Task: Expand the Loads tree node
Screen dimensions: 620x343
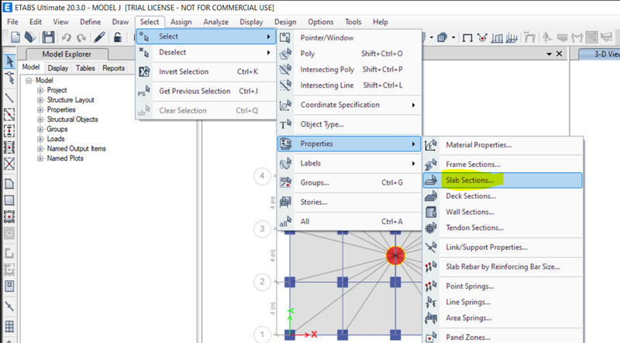Action: pyautogui.click(x=40, y=139)
